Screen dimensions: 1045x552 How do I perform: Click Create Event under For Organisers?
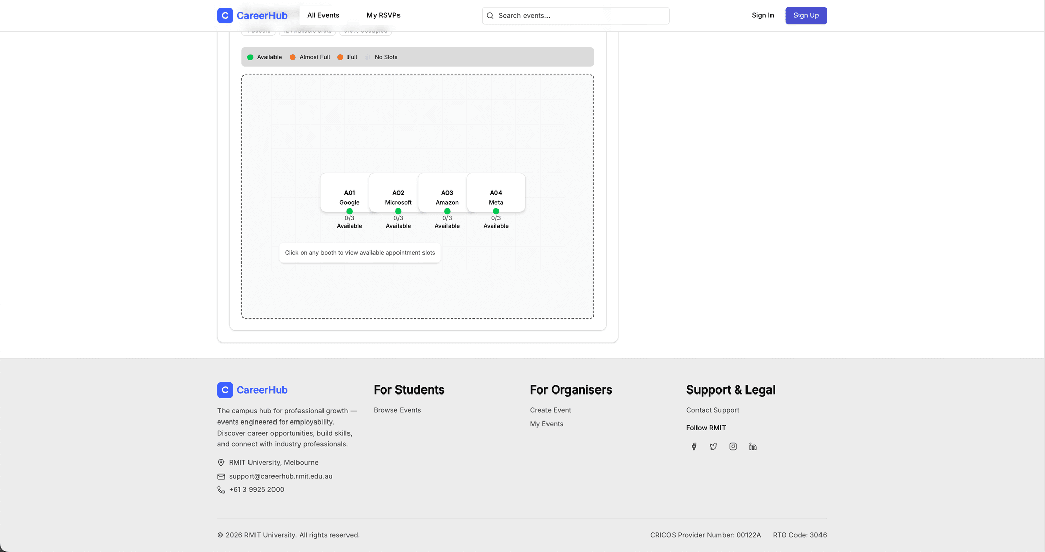click(x=550, y=410)
